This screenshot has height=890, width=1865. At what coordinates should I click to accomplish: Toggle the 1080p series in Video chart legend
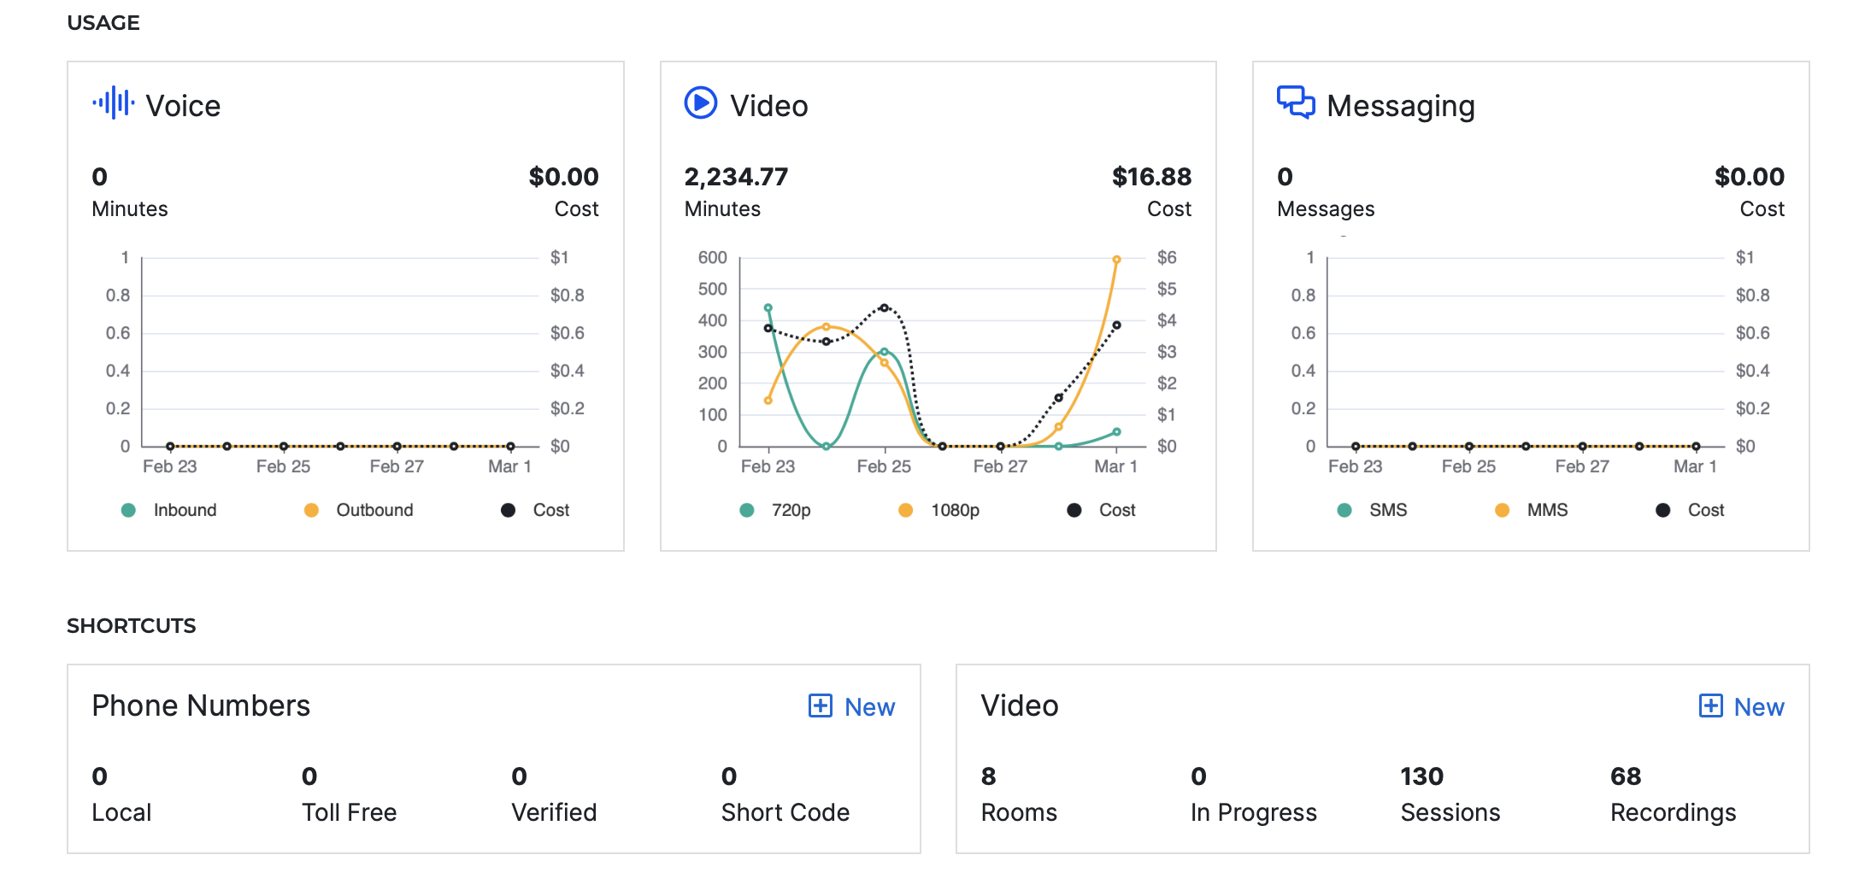point(939,510)
